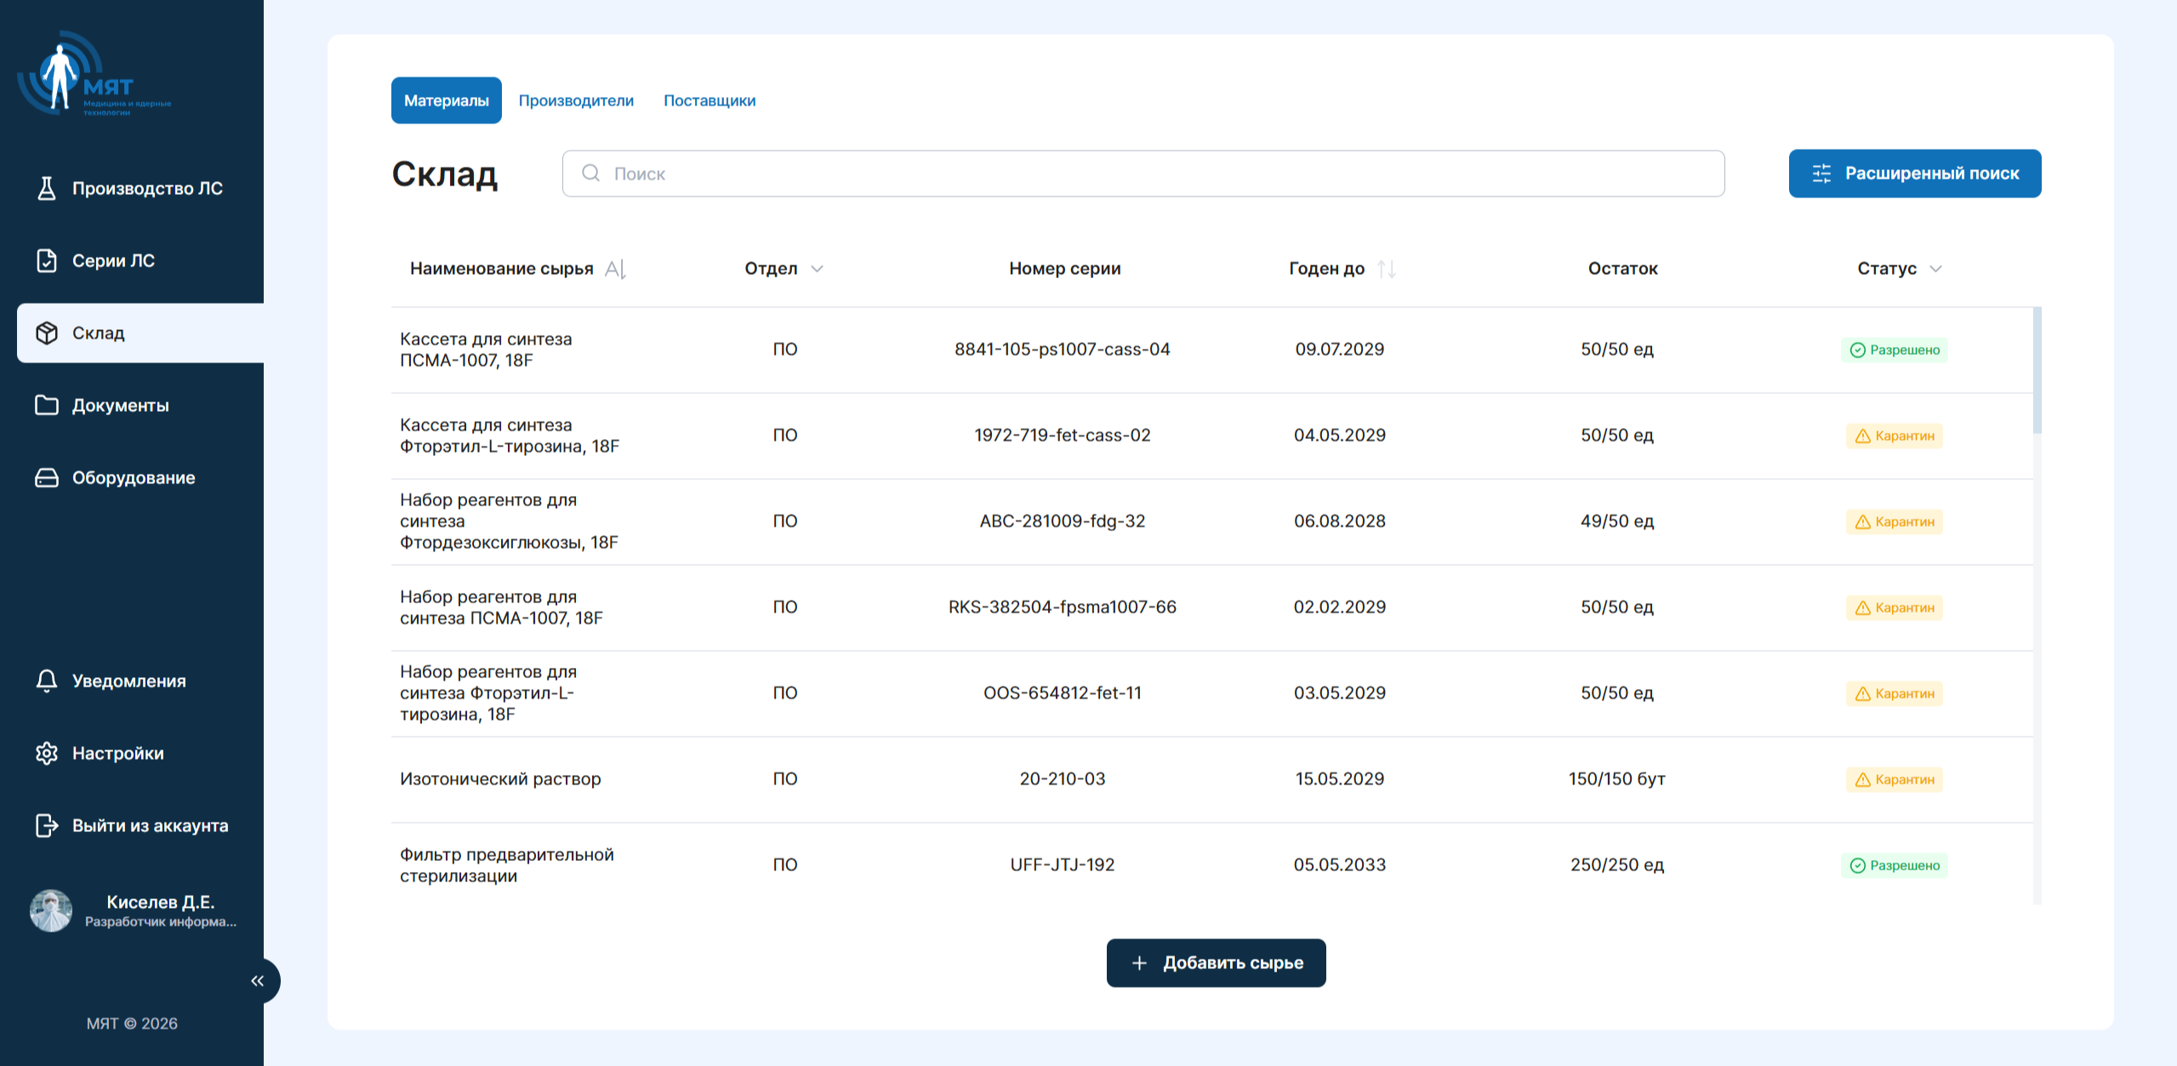Click the flask icon for Производство ЛС
This screenshot has height=1066, width=2177.
pos(47,188)
